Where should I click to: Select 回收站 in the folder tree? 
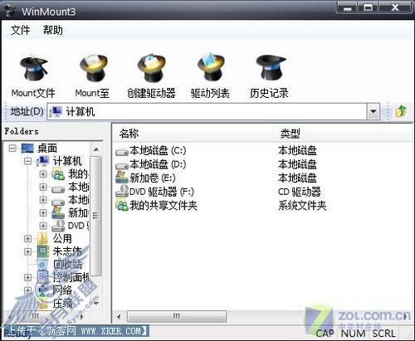pos(68,265)
